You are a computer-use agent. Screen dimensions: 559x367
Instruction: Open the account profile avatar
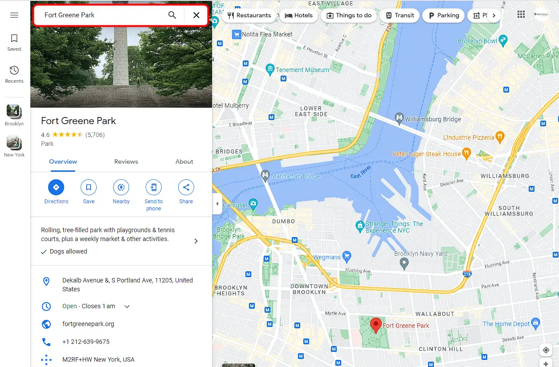pyautogui.click(x=541, y=15)
